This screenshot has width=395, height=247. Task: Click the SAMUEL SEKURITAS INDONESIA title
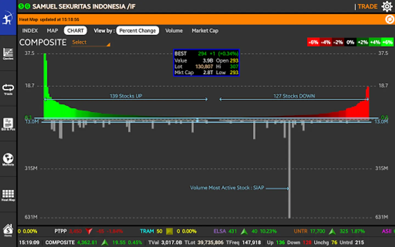pos(84,6)
